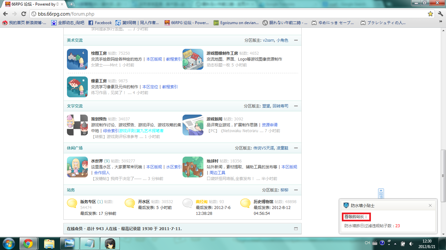Open the 周边工具 link under 地球村

click(217, 173)
